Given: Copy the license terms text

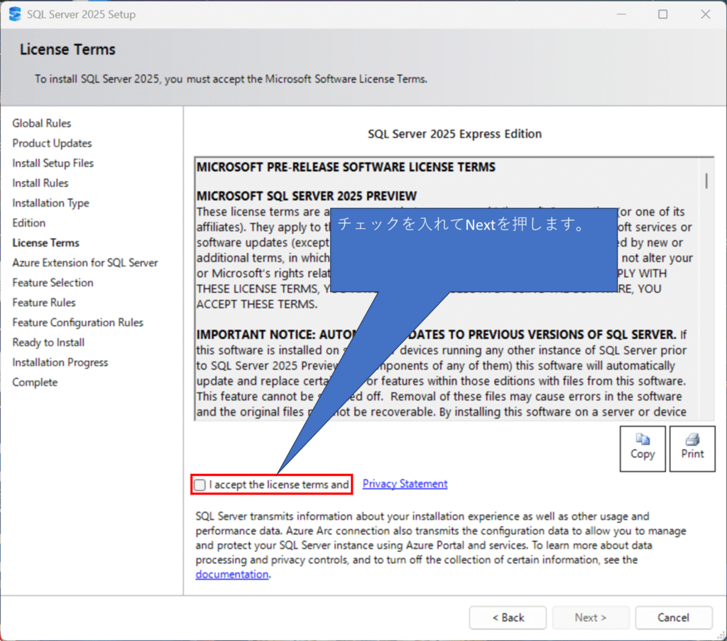Looking at the screenshot, I should (643, 448).
